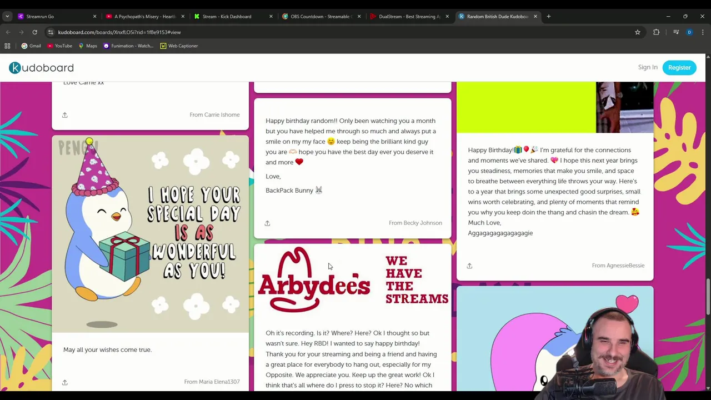Open a new browser tab

[x=548, y=16]
